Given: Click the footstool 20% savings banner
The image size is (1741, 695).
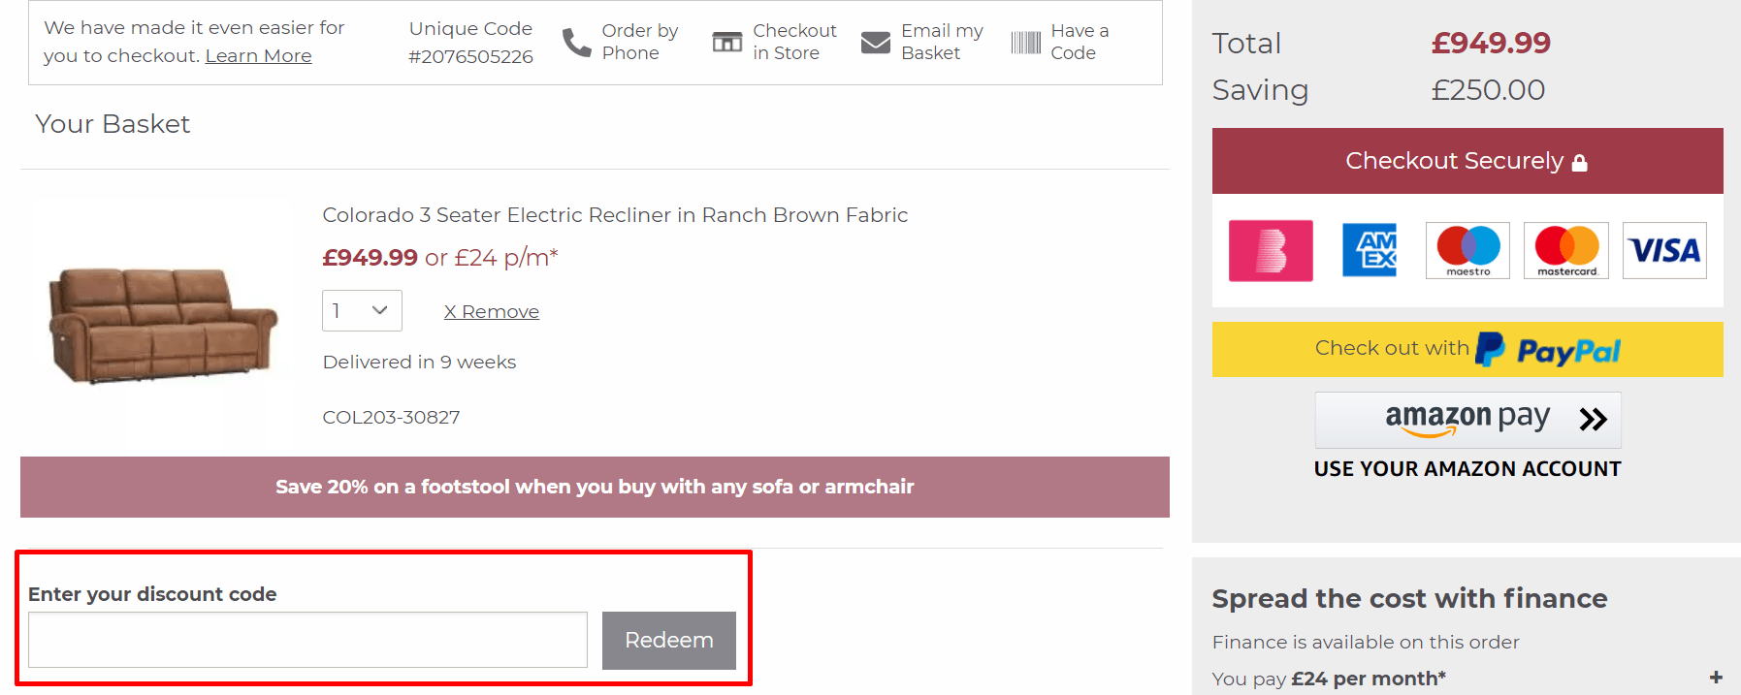Looking at the screenshot, I should click(x=595, y=487).
